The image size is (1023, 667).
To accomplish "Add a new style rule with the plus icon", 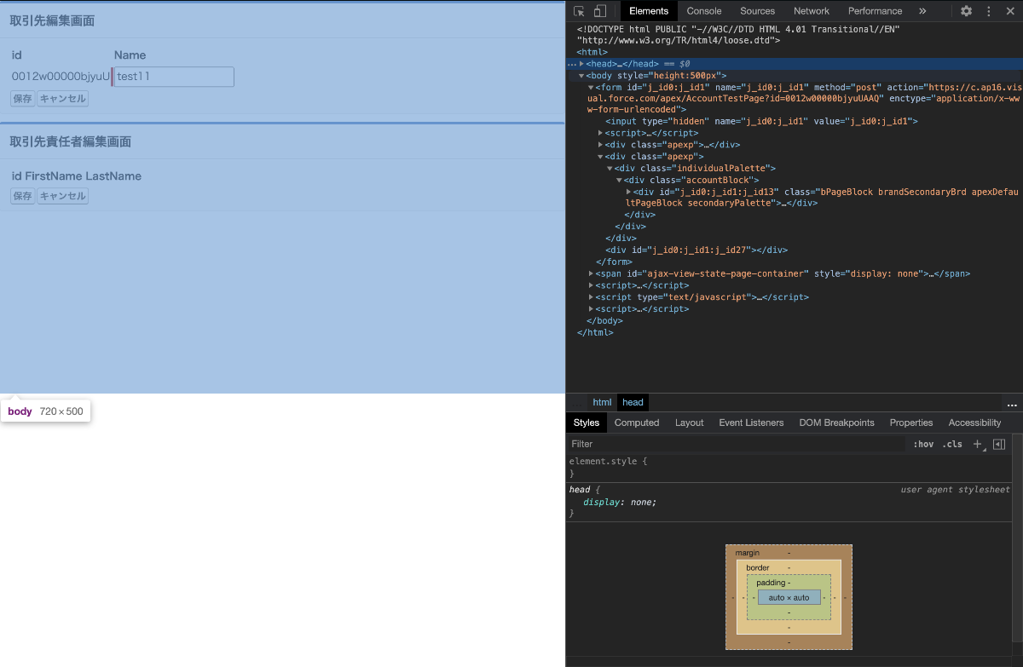I will [x=978, y=444].
